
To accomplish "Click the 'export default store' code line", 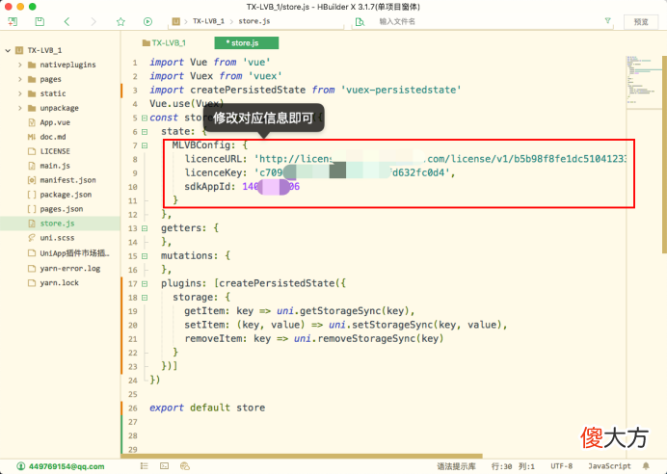I will [207, 408].
